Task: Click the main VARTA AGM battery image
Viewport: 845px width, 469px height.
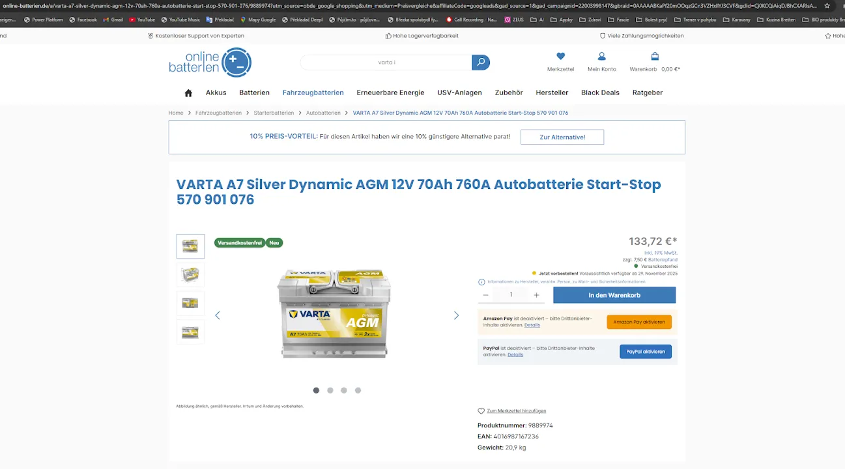Action: [x=334, y=313]
